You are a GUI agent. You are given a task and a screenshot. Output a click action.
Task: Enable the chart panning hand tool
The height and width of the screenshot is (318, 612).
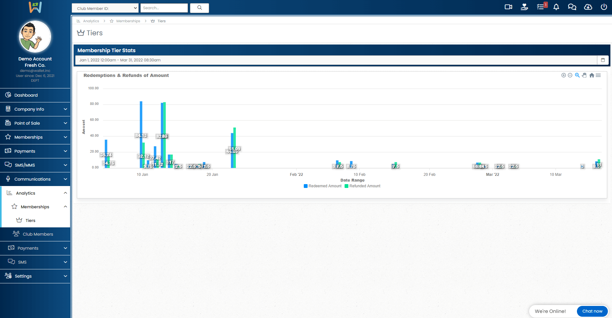pos(584,75)
